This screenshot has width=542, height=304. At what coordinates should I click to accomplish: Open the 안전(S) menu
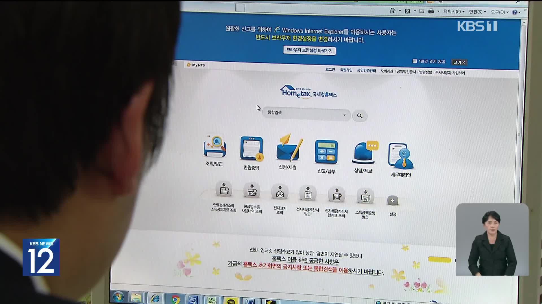[477, 12]
